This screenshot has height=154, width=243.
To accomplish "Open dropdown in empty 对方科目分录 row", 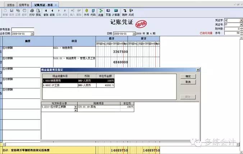I will (75, 110).
